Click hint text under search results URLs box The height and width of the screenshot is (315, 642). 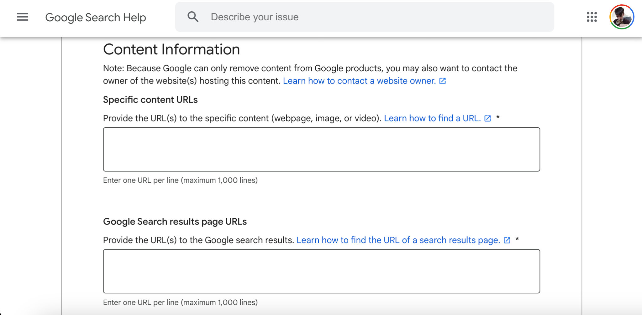[x=180, y=302]
